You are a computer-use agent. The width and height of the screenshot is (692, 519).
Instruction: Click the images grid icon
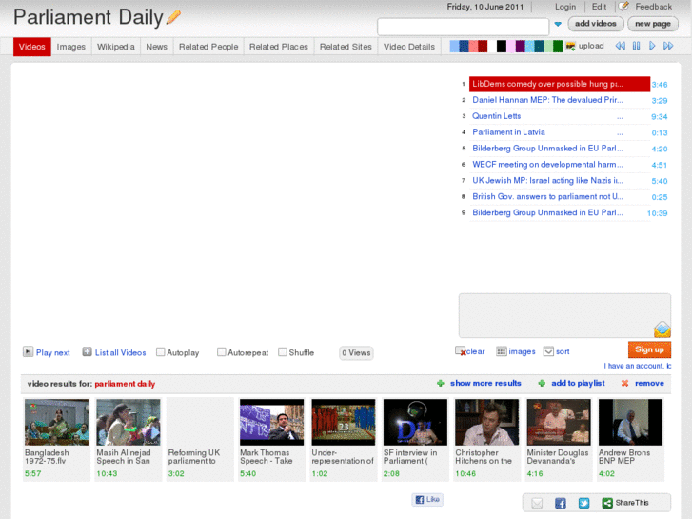coord(502,351)
